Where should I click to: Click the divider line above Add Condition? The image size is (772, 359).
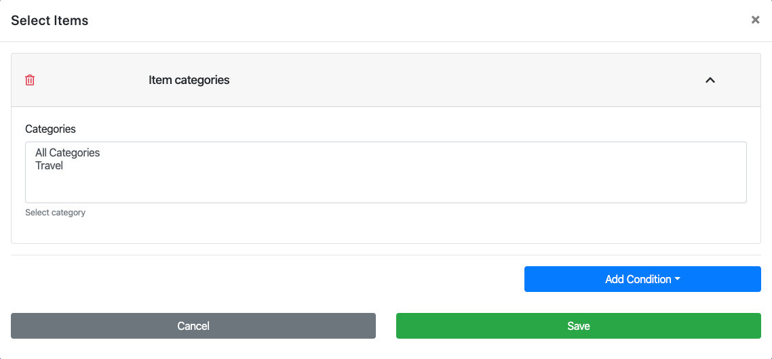click(x=385, y=255)
